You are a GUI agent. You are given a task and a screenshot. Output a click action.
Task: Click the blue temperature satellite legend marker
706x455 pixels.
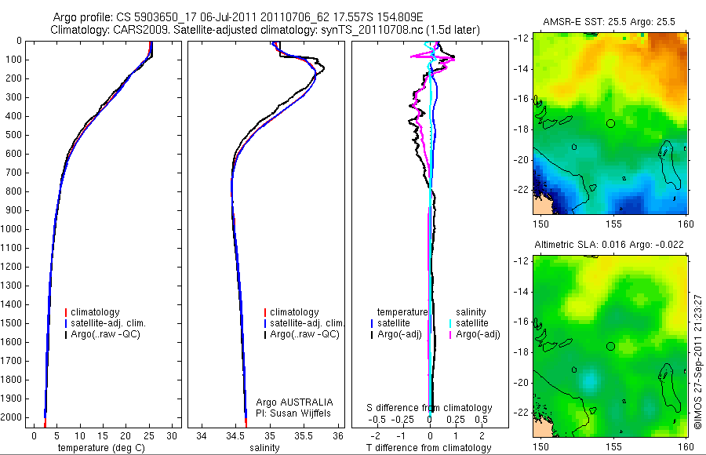(x=372, y=323)
